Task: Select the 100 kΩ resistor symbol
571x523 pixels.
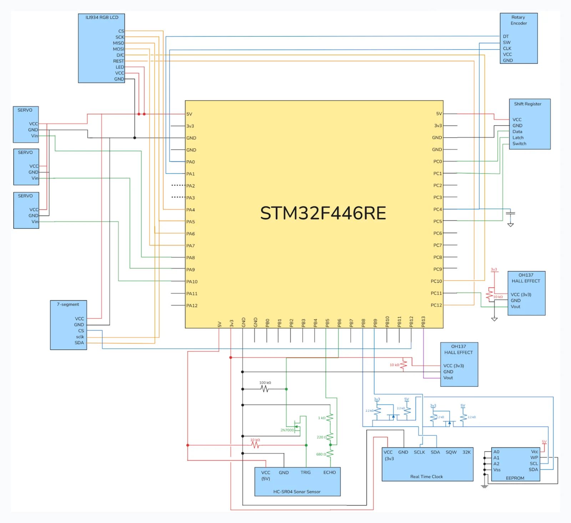Action: click(x=264, y=389)
